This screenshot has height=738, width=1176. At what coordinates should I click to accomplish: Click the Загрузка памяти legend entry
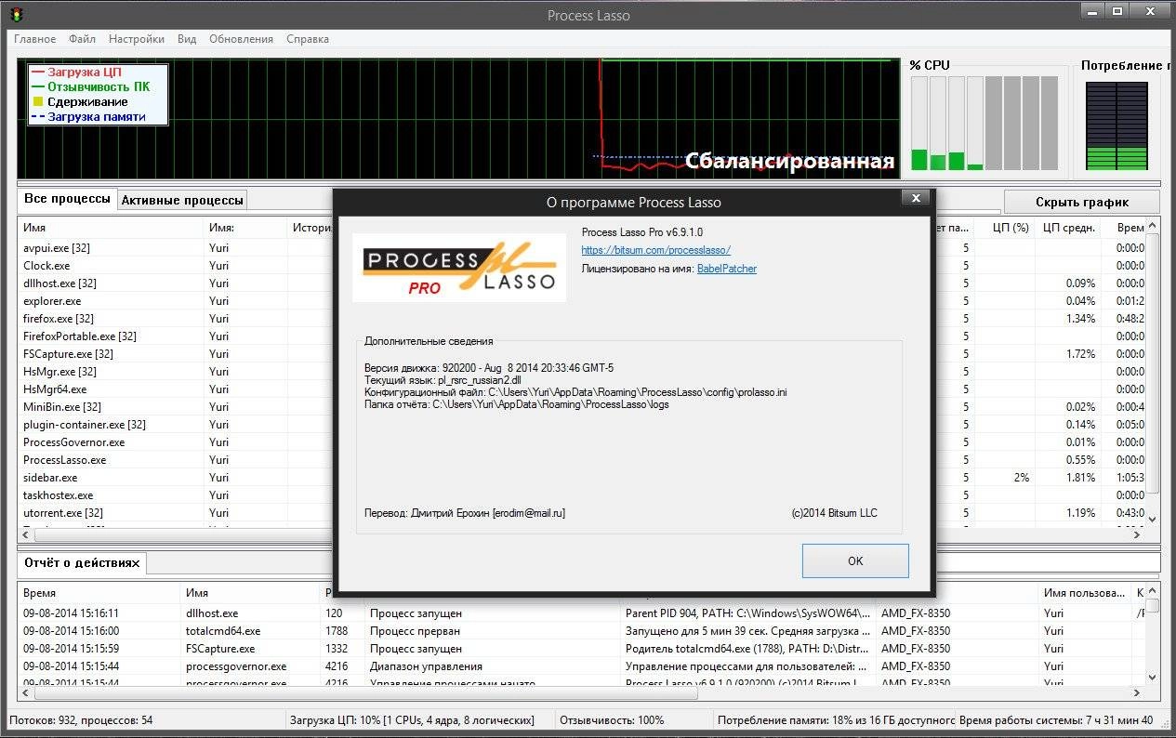87,117
